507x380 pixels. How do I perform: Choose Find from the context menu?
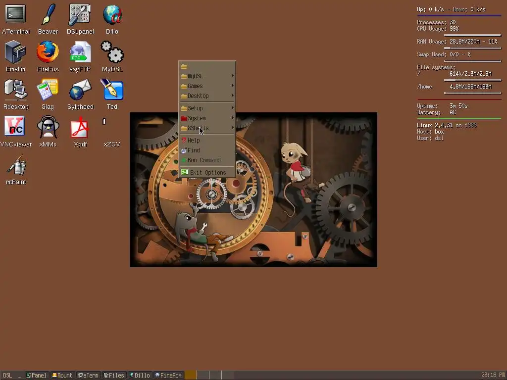click(x=207, y=150)
